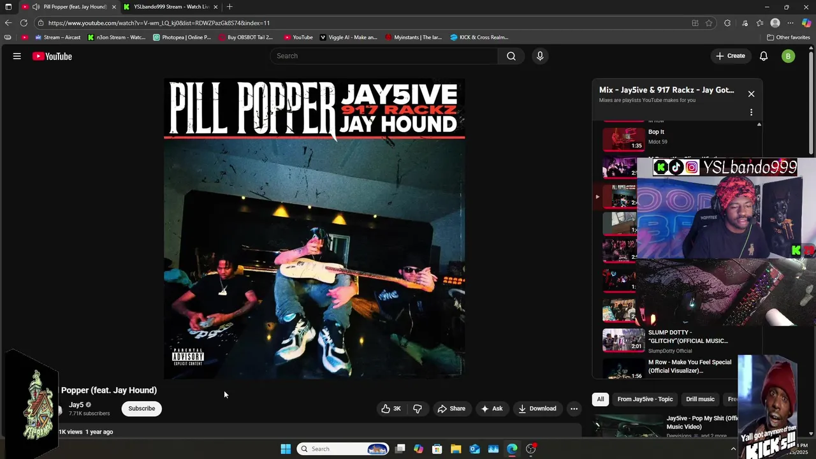The image size is (816, 459).
Task: Open Viggle AI bookmark
Action: pos(348,37)
